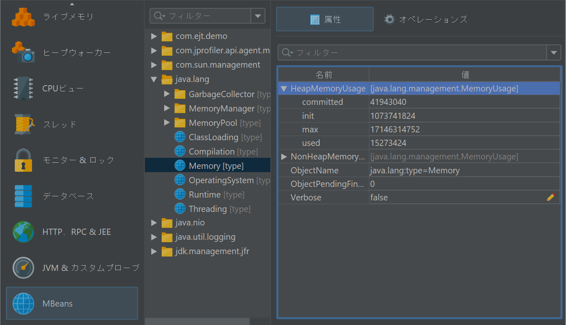
Task: Click the Verbose value 'false'
Action: 379,198
